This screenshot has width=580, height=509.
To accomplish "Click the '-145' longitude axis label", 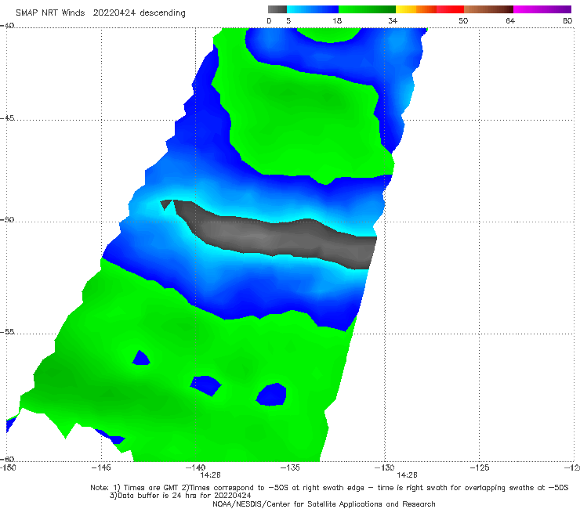I will (x=101, y=467).
